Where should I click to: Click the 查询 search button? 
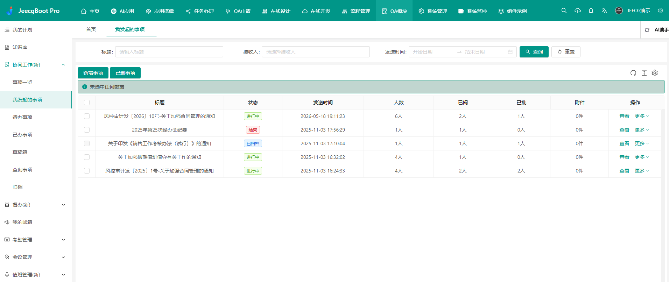pyautogui.click(x=534, y=52)
